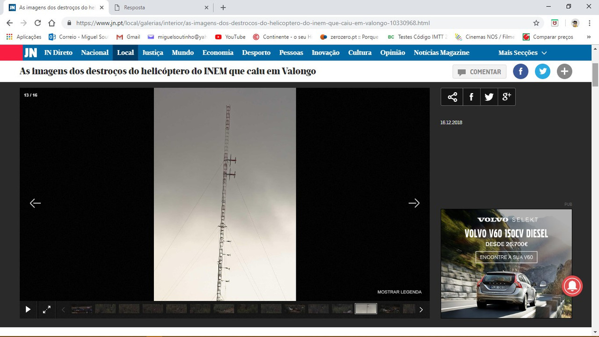599x337 pixels.
Task: Open the Nacional section
Action: click(95, 53)
